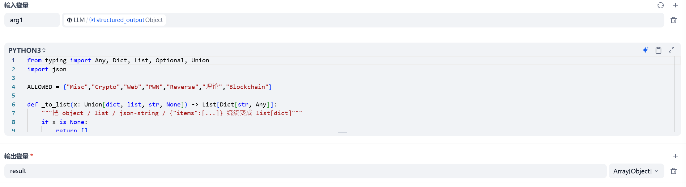Open the PYTHON3 language selector
The height and width of the screenshot is (187, 686).
coord(27,50)
